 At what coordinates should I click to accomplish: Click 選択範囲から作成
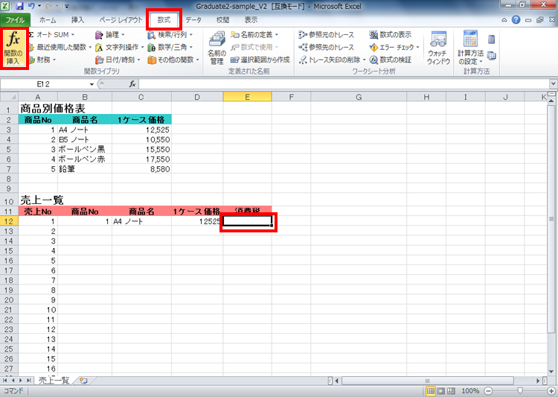point(260,60)
